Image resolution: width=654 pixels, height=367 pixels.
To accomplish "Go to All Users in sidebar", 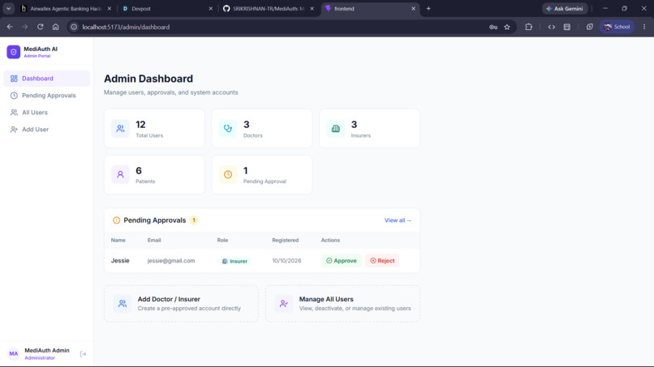I will pos(47,113).
